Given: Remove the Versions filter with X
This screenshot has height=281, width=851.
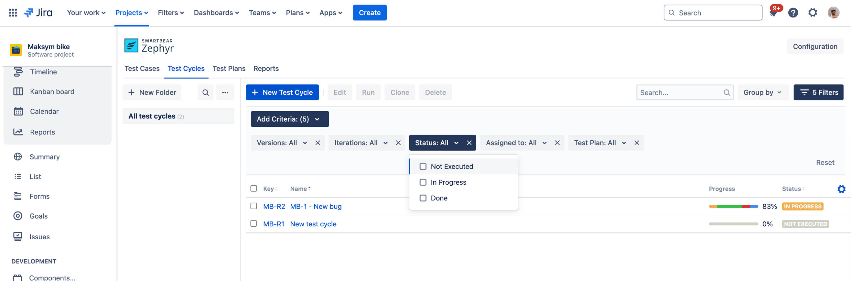Looking at the screenshot, I should (x=318, y=143).
